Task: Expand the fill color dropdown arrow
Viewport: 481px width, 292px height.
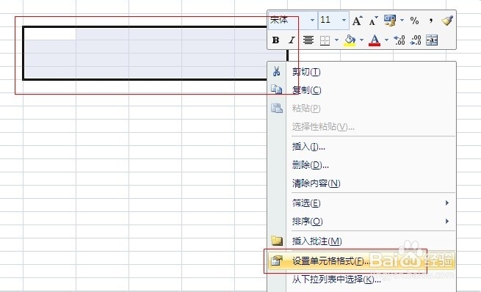Action: (361, 40)
